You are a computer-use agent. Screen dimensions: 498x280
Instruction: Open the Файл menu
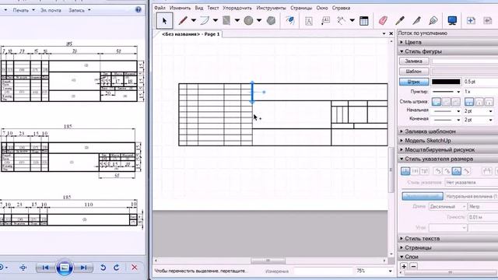point(160,8)
